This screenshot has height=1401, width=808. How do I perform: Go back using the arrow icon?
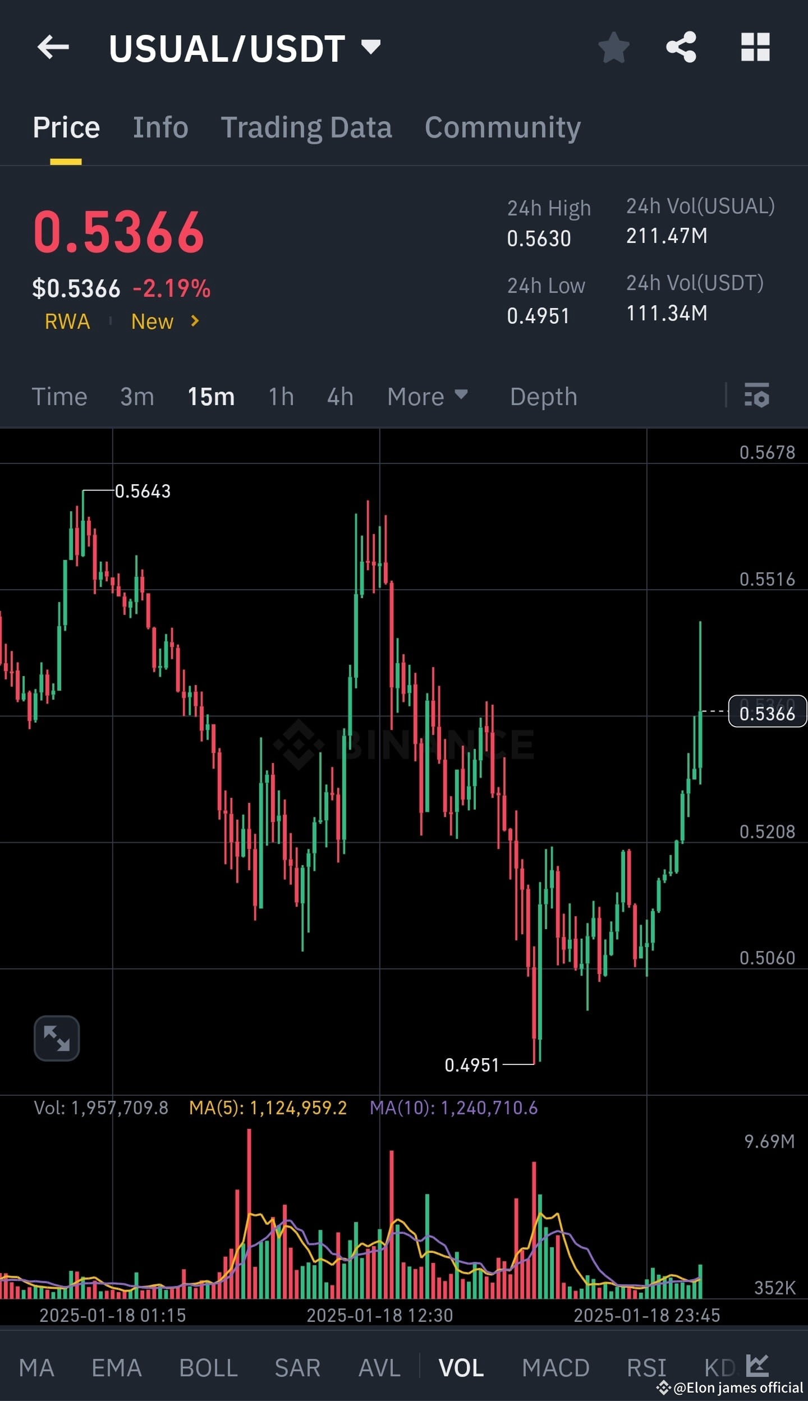pos(52,48)
